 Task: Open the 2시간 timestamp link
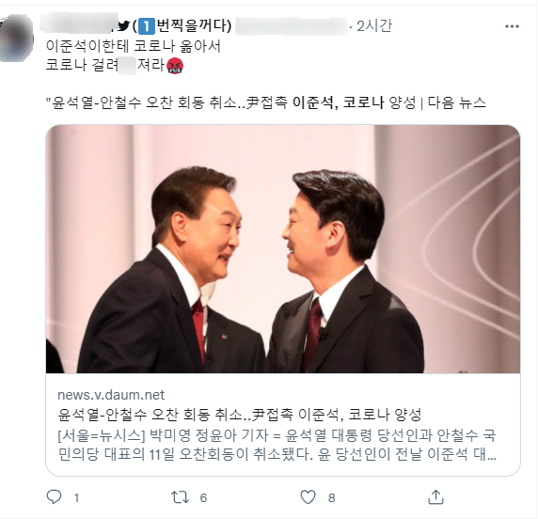(374, 26)
